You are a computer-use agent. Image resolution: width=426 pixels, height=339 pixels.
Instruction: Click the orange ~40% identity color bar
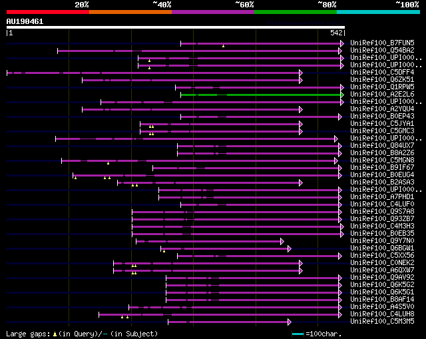click(130, 12)
